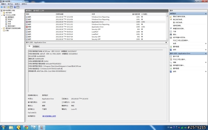208x130 pixels.
Task: Select the Application Error event at 10:14:53
Action: pyautogui.click(x=96, y=22)
